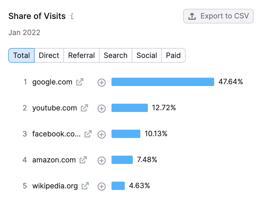Open the Paid traffic tab
The height and width of the screenshot is (198, 263).
(x=173, y=56)
